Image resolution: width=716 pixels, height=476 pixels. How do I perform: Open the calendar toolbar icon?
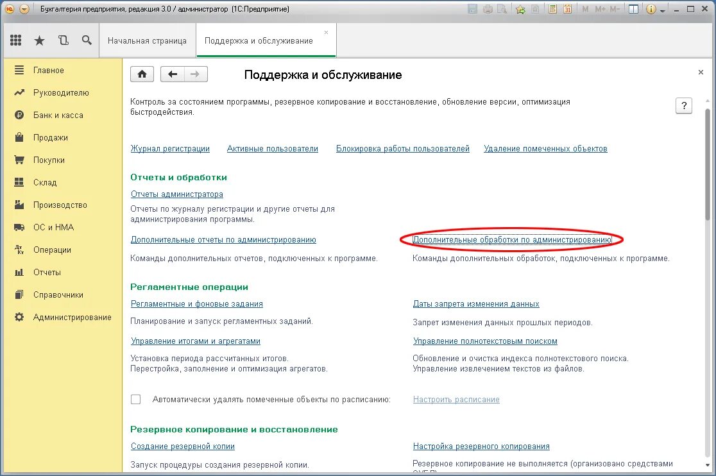[567, 8]
